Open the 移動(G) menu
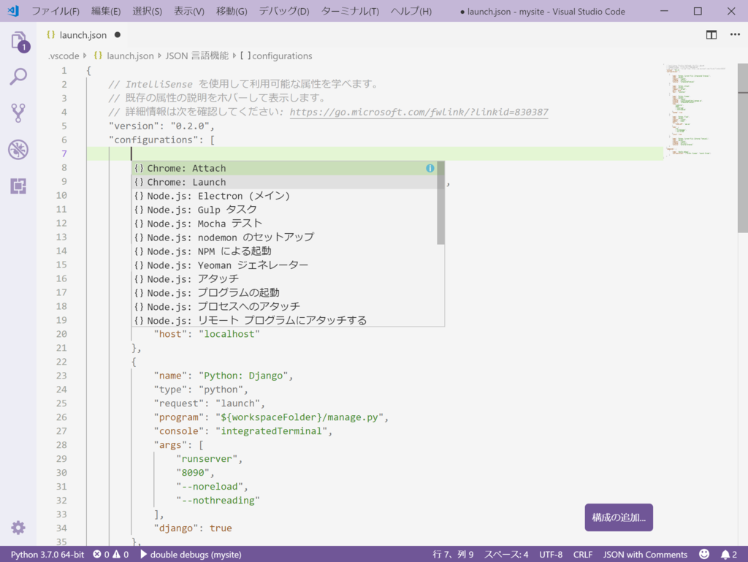This screenshot has height=562, width=748. click(232, 11)
